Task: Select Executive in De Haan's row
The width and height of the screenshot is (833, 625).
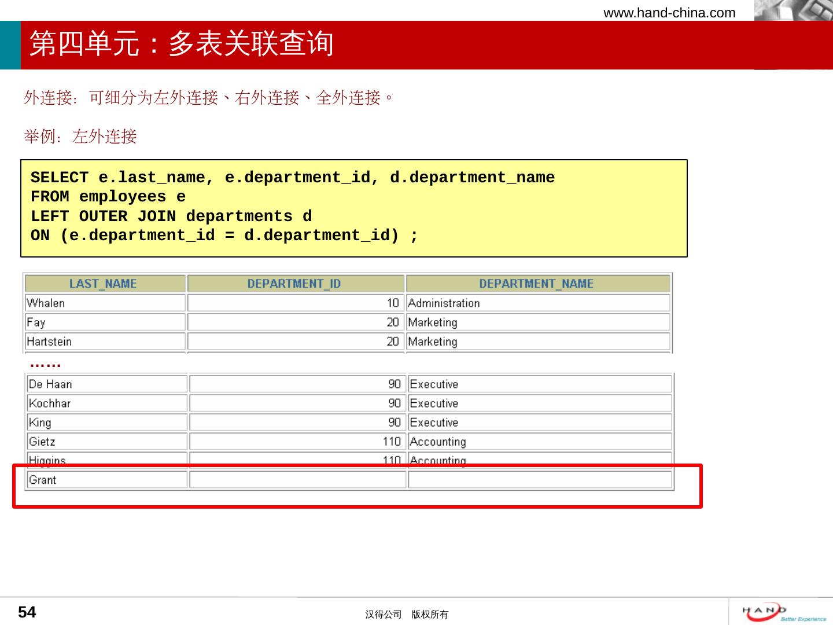Action: click(x=540, y=384)
